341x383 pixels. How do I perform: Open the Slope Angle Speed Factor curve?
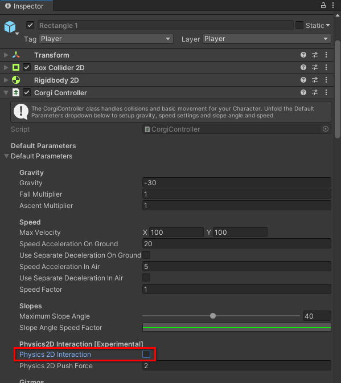coord(237,327)
